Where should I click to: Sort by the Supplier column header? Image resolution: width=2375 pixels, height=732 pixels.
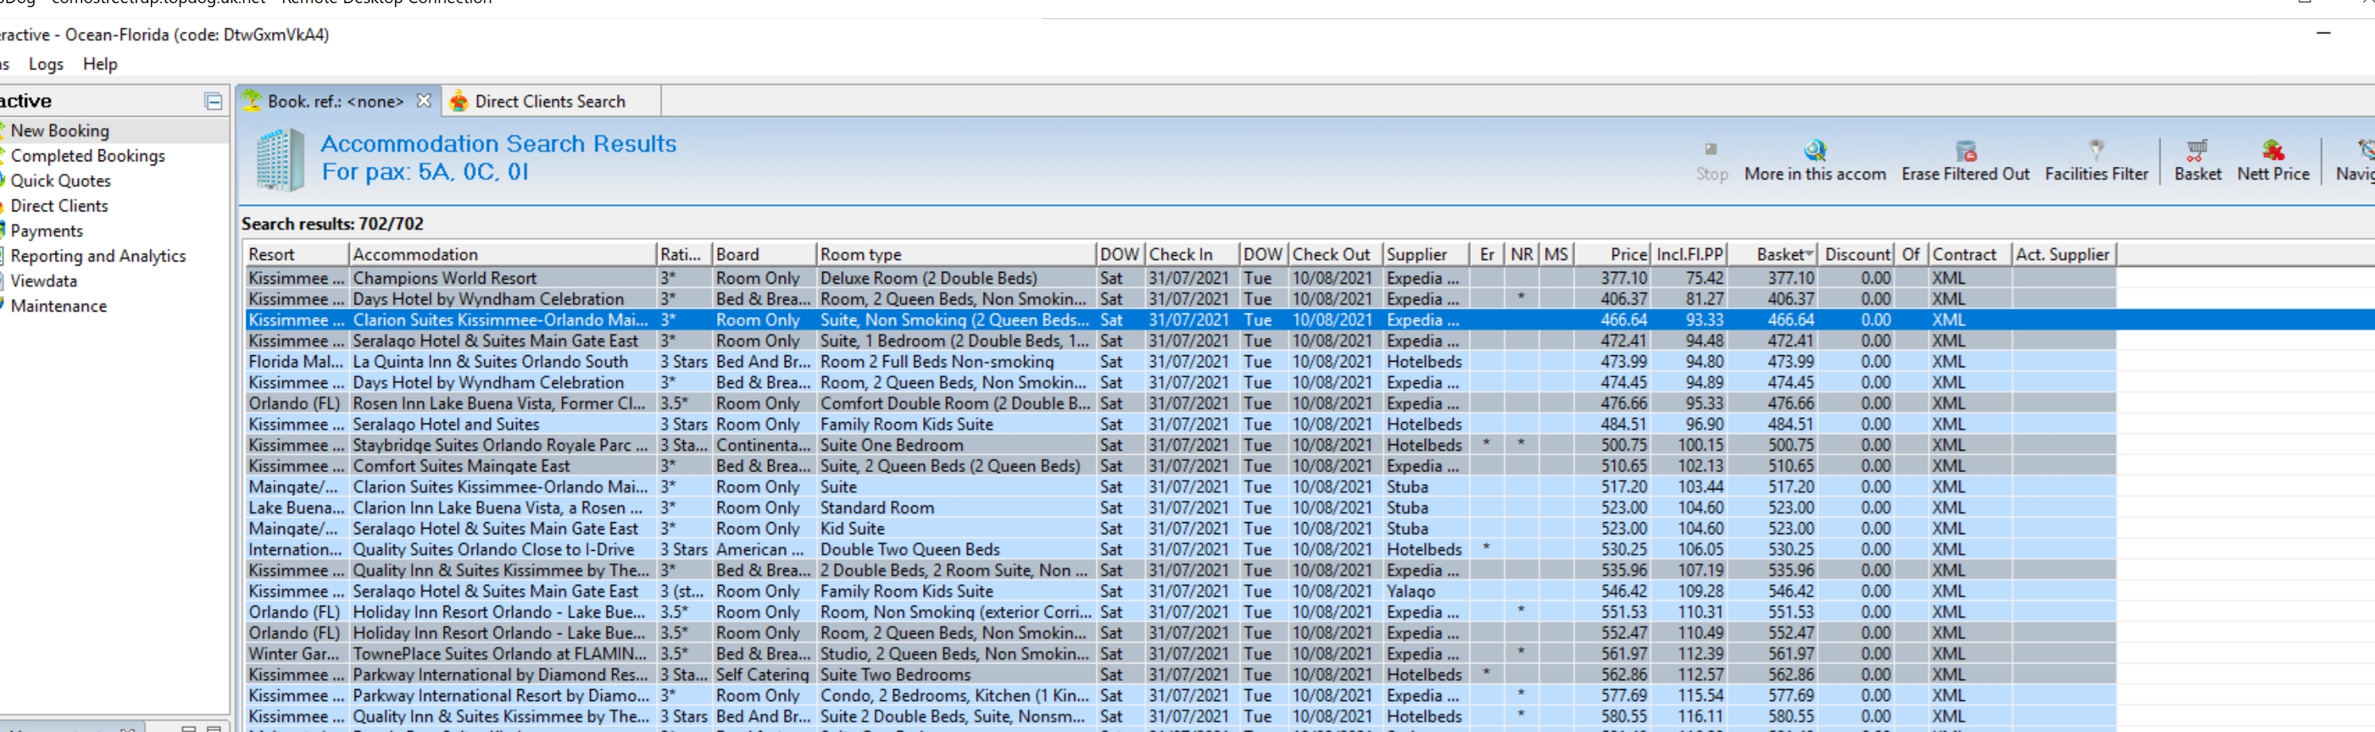point(1425,254)
